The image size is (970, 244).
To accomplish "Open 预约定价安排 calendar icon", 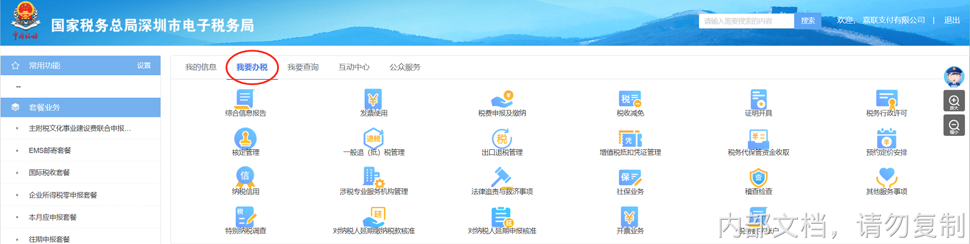I will (x=887, y=138).
